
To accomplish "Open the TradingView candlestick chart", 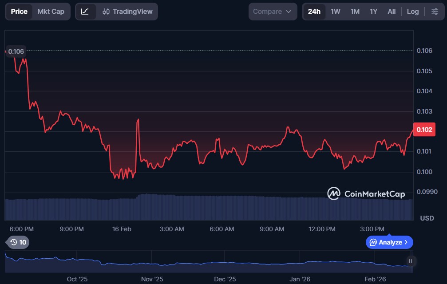I will (x=127, y=12).
